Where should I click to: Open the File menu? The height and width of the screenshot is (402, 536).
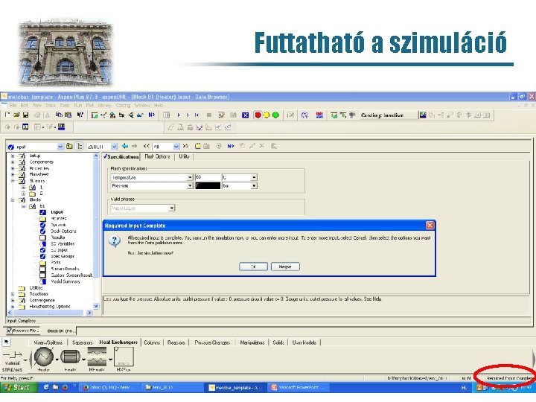click(13, 105)
